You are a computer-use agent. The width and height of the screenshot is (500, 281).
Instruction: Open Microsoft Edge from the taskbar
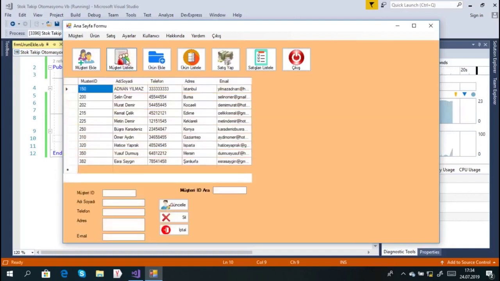(x=64, y=274)
